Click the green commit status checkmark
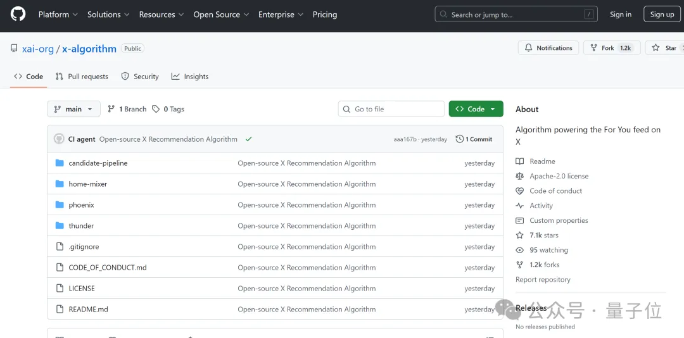 (249, 139)
